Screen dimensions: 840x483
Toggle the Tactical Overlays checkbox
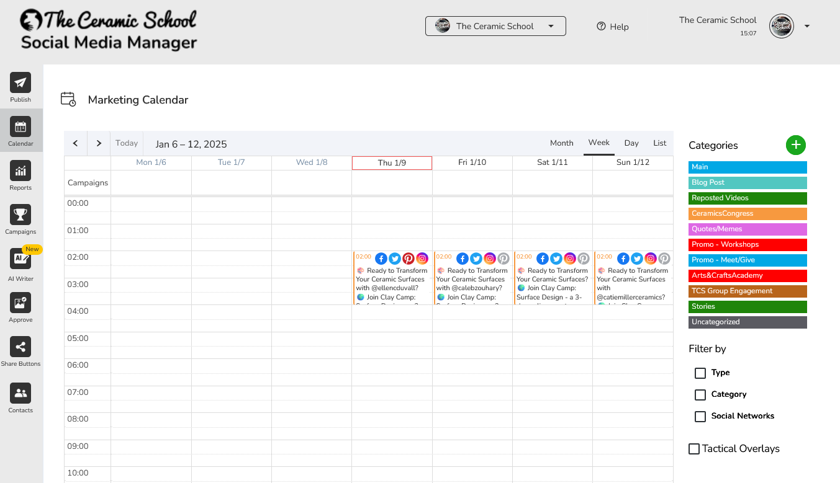pos(694,449)
